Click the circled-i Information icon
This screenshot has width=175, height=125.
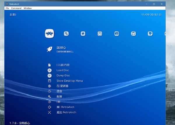click(x=50, y=91)
